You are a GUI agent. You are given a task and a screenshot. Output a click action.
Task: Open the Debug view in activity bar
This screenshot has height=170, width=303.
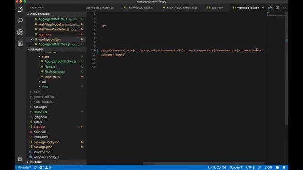coord(20,32)
